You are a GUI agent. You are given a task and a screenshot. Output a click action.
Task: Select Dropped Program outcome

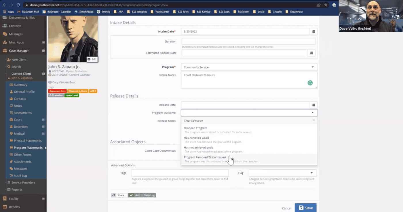[x=249, y=130]
